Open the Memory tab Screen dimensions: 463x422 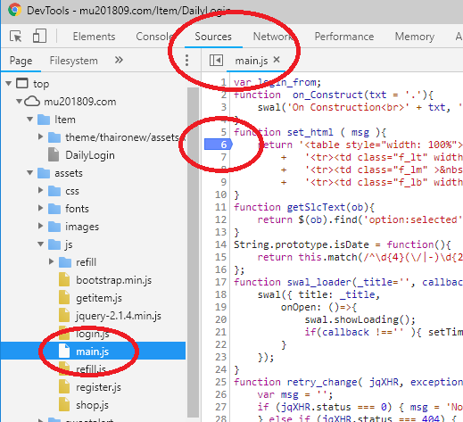[x=415, y=37]
